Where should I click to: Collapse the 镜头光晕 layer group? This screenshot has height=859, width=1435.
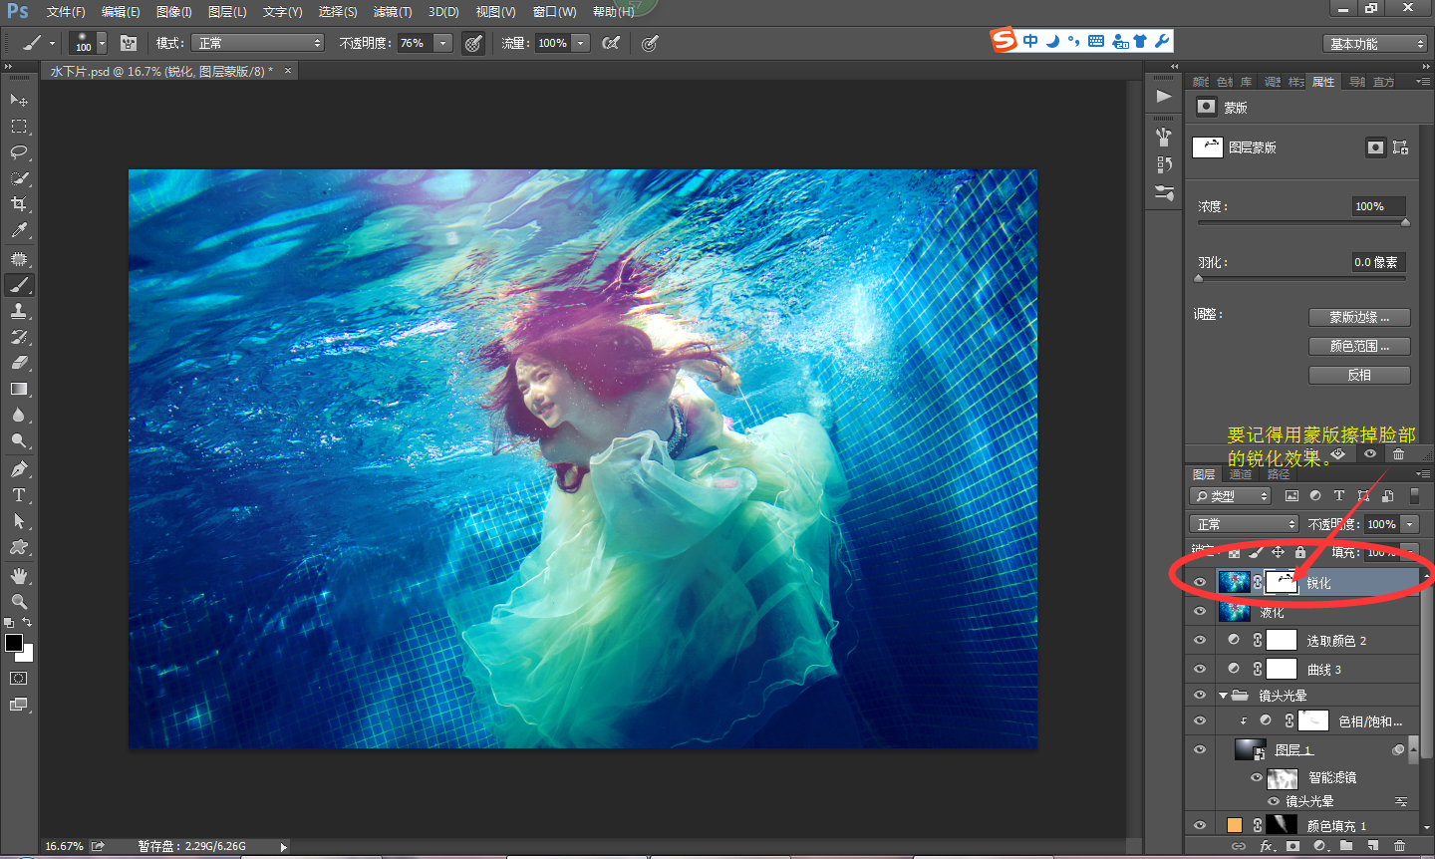pos(1223,696)
